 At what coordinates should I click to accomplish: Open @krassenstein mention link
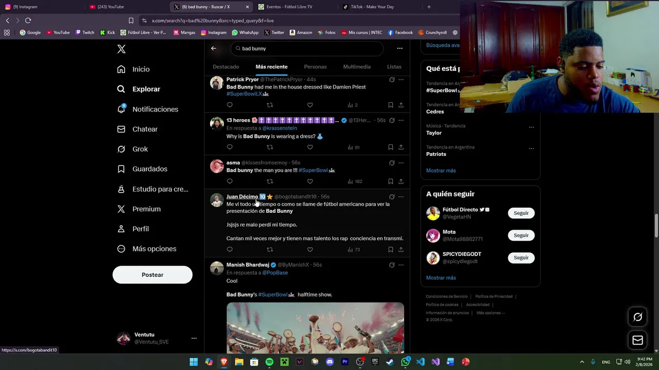click(x=280, y=128)
